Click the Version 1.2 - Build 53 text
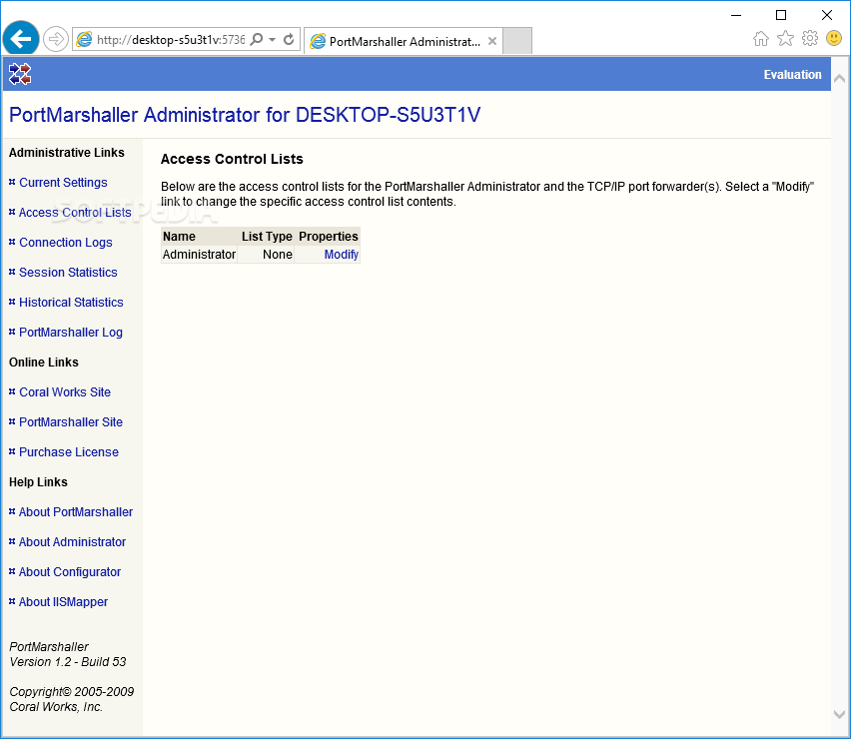This screenshot has width=851, height=739. point(68,661)
